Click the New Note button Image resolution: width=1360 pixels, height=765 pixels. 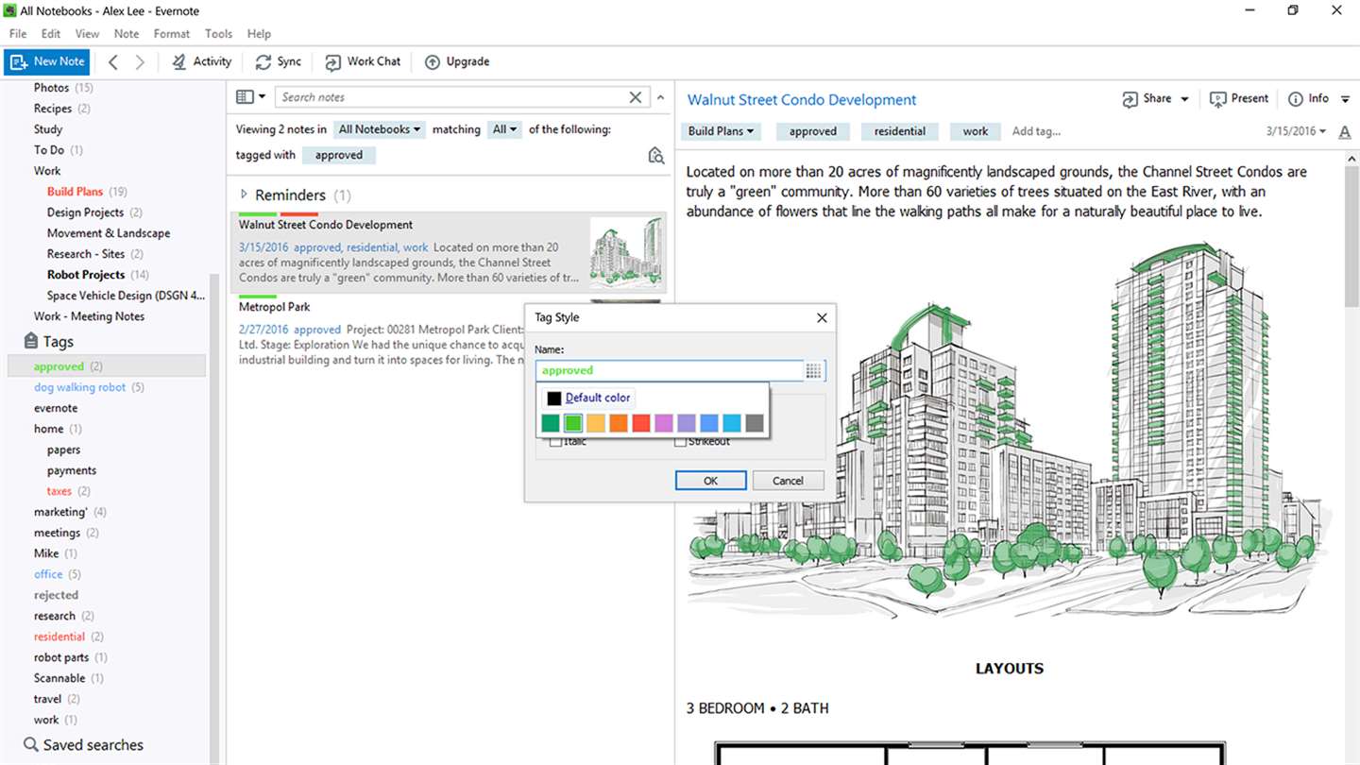point(46,61)
